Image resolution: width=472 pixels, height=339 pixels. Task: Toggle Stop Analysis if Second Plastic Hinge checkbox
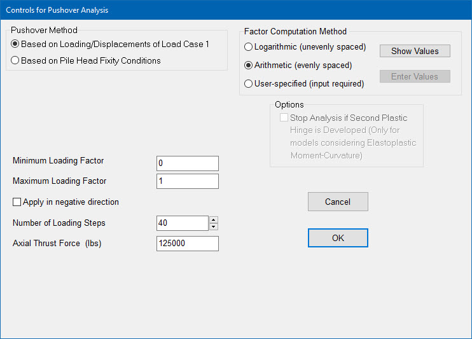click(x=284, y=118)
